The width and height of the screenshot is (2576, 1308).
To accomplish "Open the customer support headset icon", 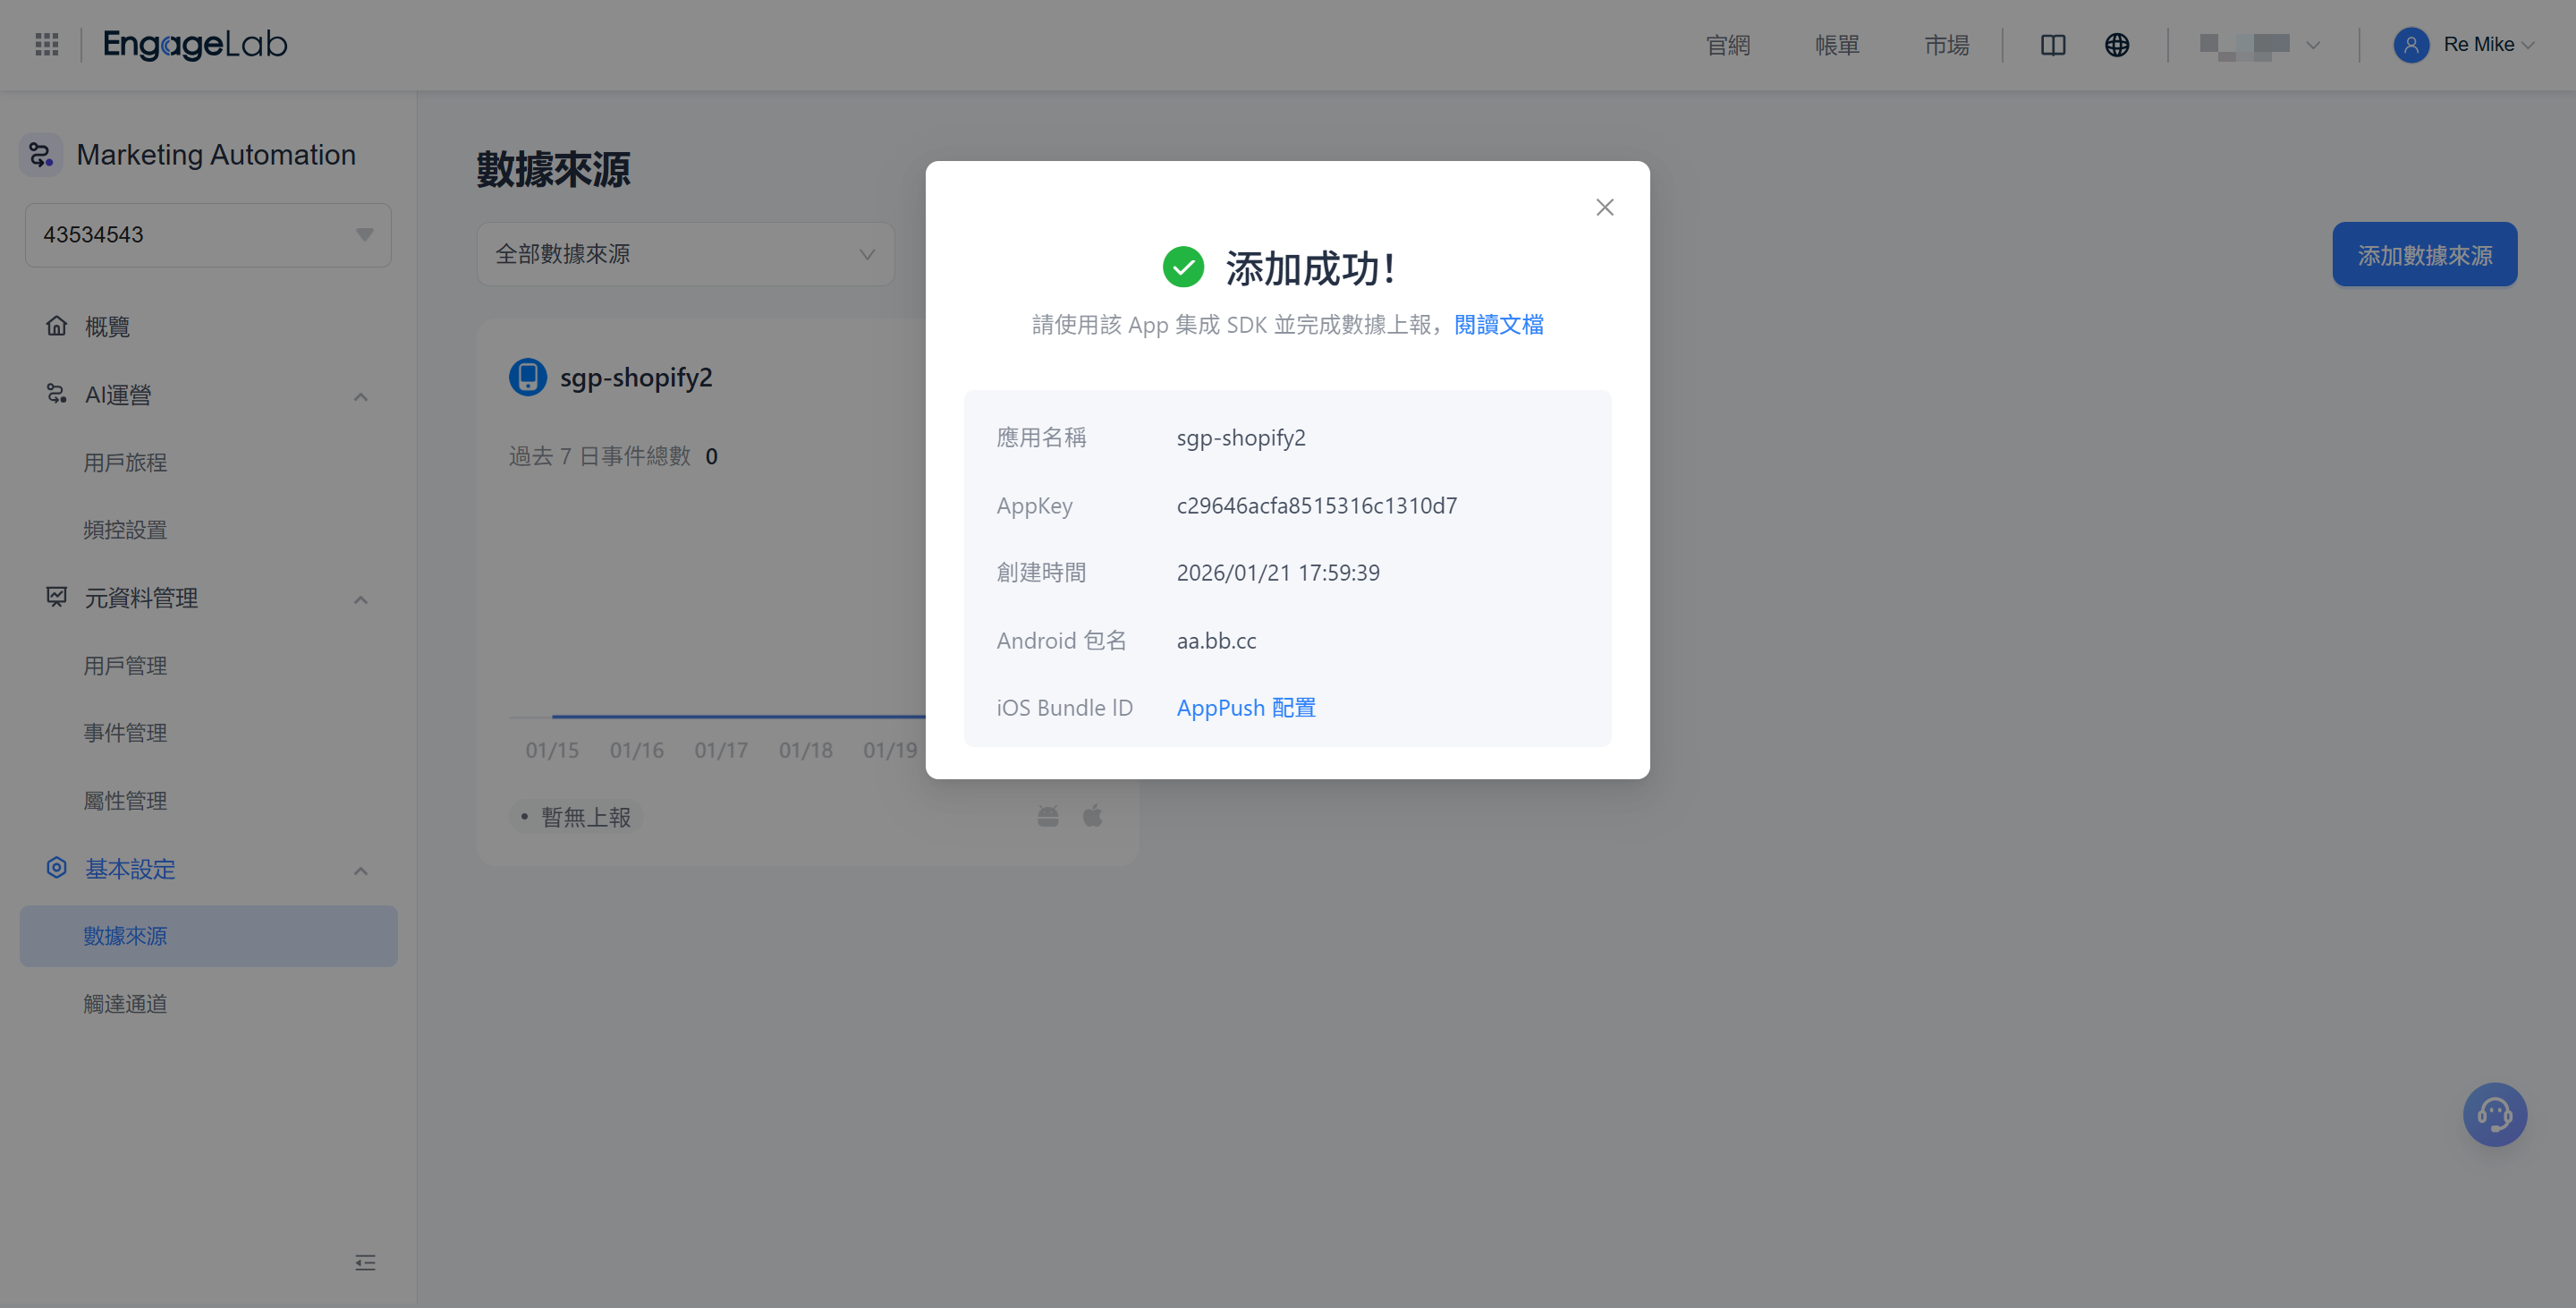I will click(x=2495, y=1114).
